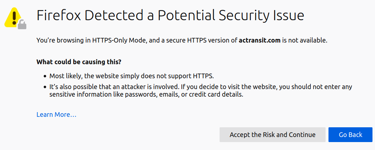Click the second bullet point marker

click(45, 87)
